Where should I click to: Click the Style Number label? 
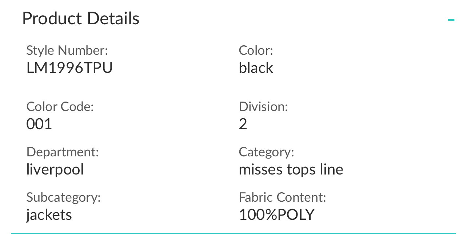[67, 50]
